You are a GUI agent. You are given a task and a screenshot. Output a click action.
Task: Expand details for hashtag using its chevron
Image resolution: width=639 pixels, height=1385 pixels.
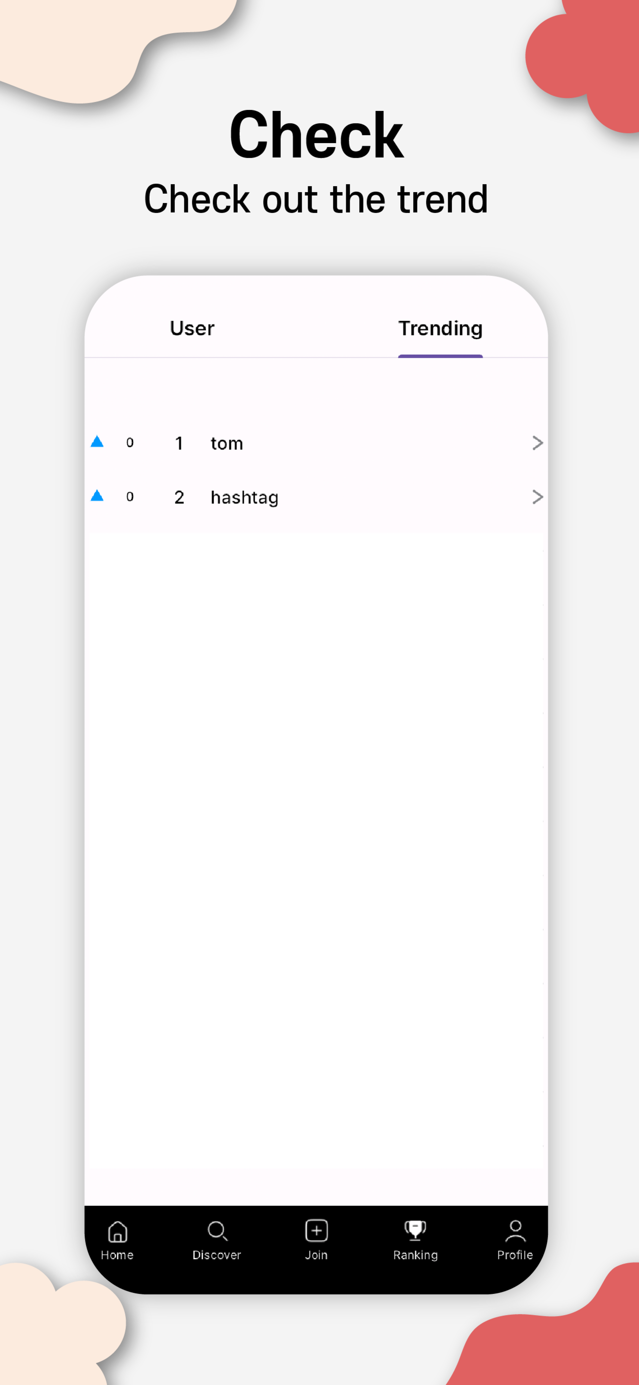pyautogui.click(x=537, y=496)
